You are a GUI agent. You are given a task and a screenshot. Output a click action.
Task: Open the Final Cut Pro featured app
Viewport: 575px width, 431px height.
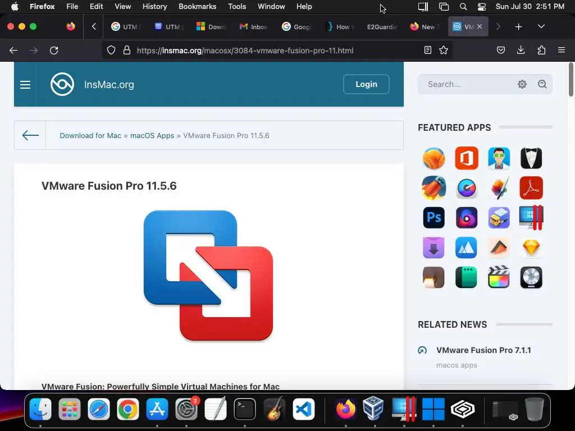pos(499,277)
